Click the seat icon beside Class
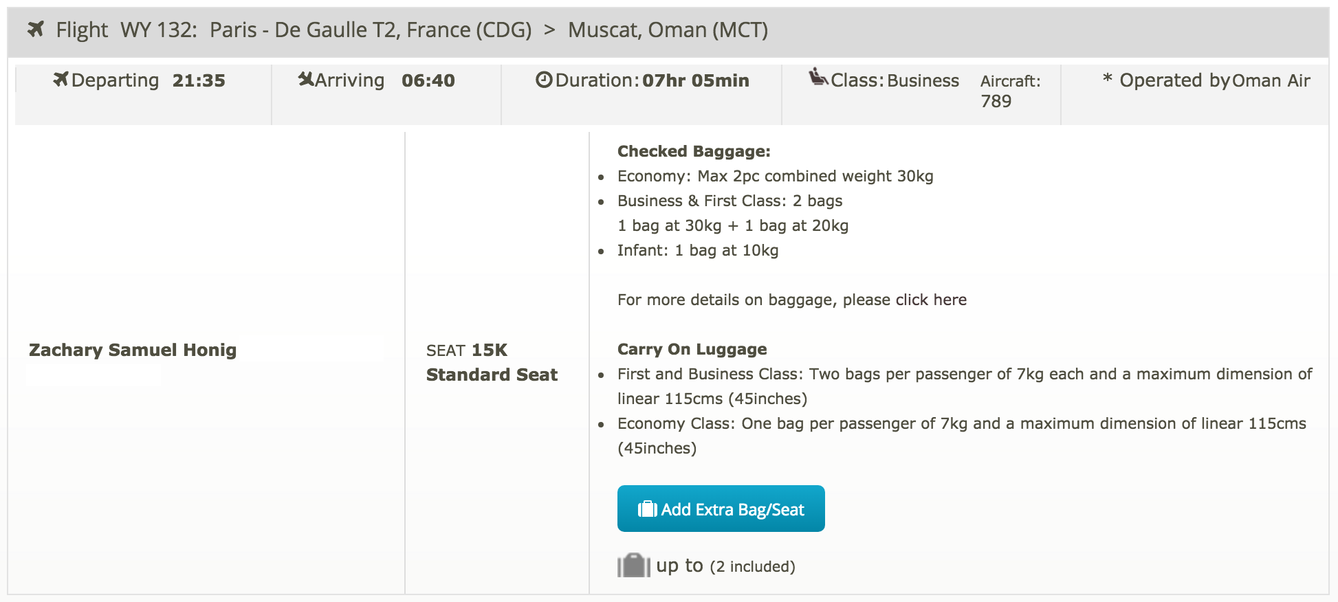 point(818,78)
